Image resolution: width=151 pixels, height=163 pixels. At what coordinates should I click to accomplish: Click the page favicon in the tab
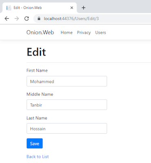pos(9,8)
